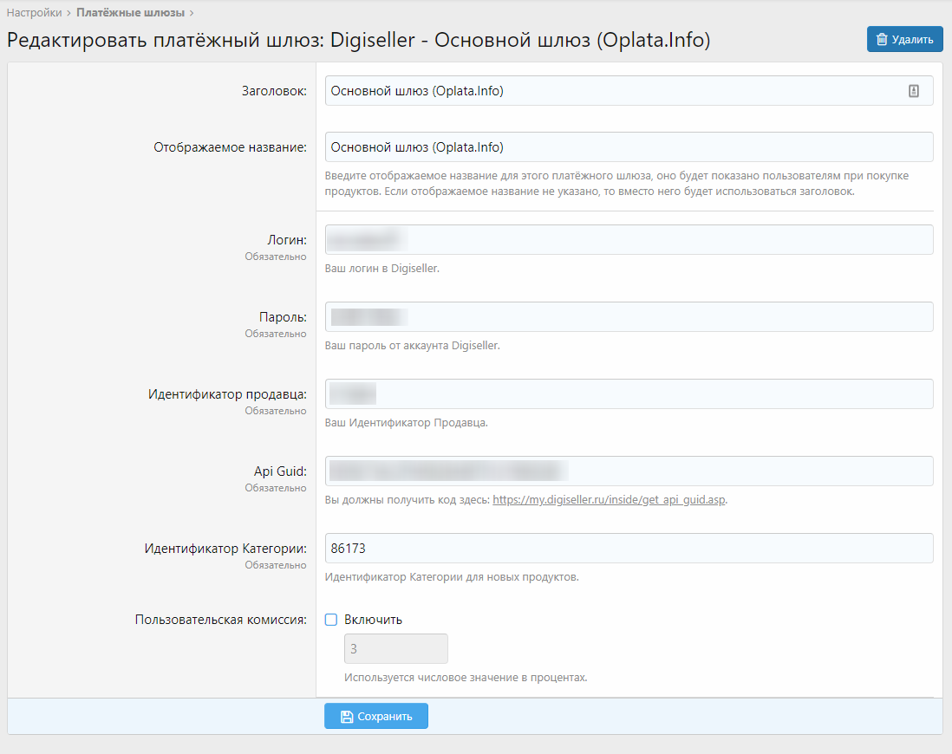952x754 pixels.
Task: Open the digiseller get_api_guid link
Action: tap(609, 499)
